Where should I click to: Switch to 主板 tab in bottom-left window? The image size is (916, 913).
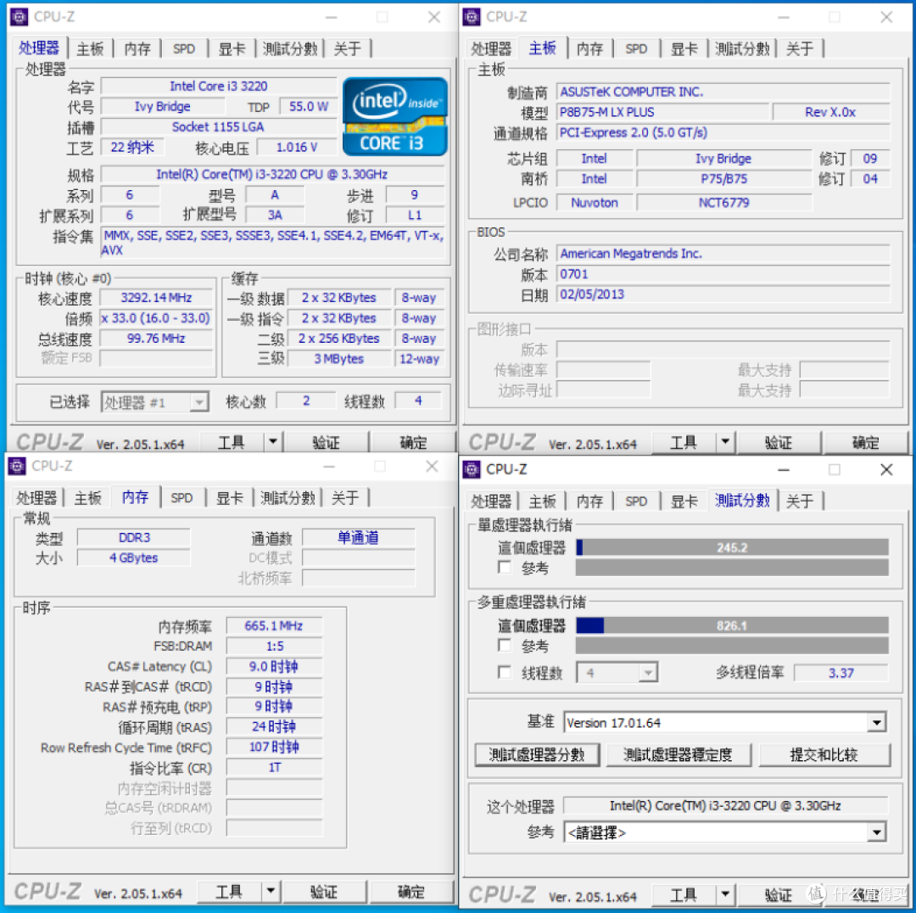tap(87, 498)
